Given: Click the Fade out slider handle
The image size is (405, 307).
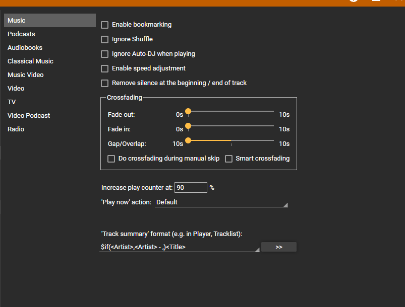Looking at the screenshot, I should [x=188, y=111].
